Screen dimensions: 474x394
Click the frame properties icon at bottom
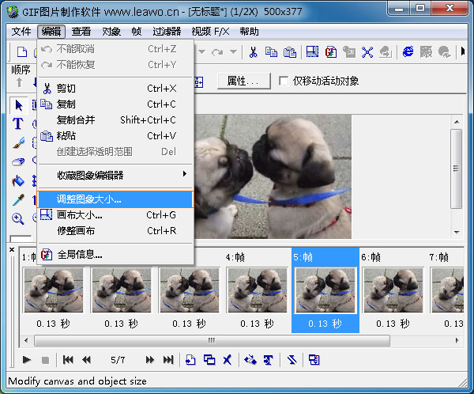click(x=314, y=360)
